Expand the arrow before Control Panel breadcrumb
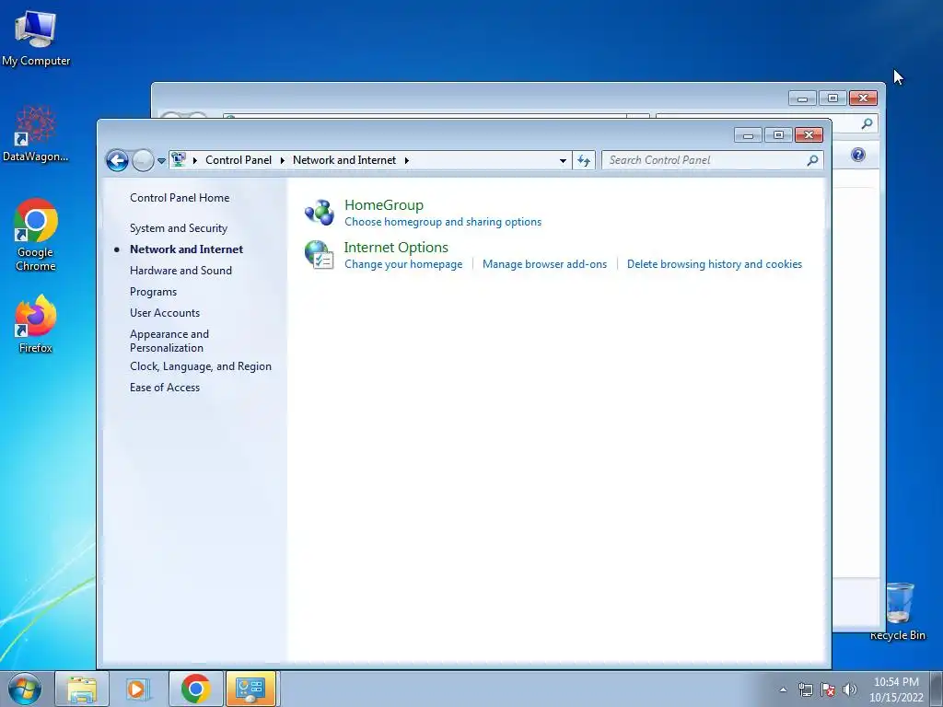Image resolution: width=943 pixels, height=707 pixels. tap(195, 160)
